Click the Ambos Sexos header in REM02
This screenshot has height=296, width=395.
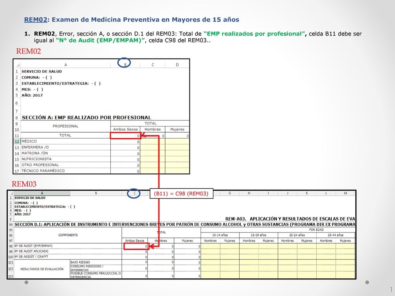tap(125, 129)
